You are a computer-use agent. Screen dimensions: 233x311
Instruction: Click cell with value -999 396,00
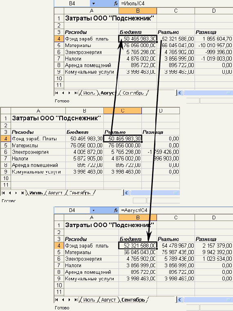pyautogui.click(x=214, y=52)
